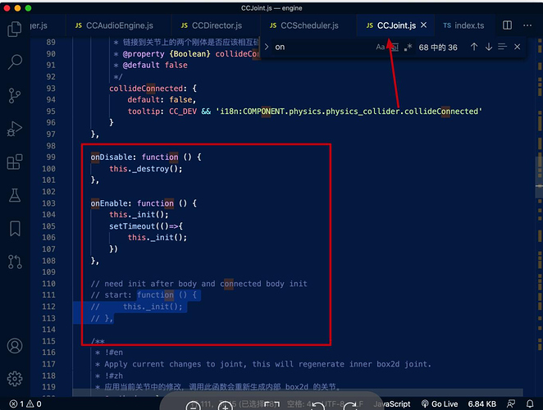Screen dimensions: 543x410
Task: Toggle find in selection option
Action: tap(502, 47)
